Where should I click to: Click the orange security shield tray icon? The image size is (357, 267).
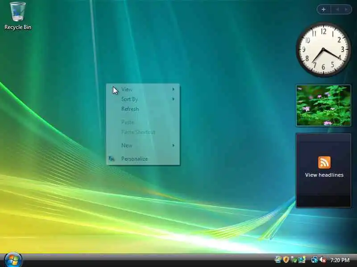click(286, 260)
